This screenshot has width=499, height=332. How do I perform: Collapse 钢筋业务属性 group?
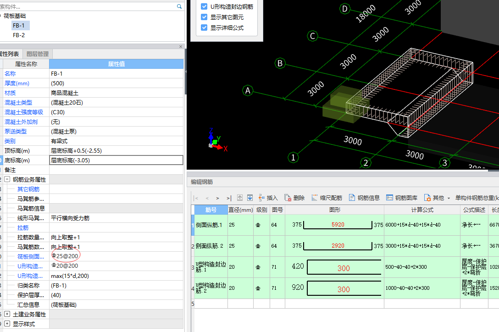[7, 179]
